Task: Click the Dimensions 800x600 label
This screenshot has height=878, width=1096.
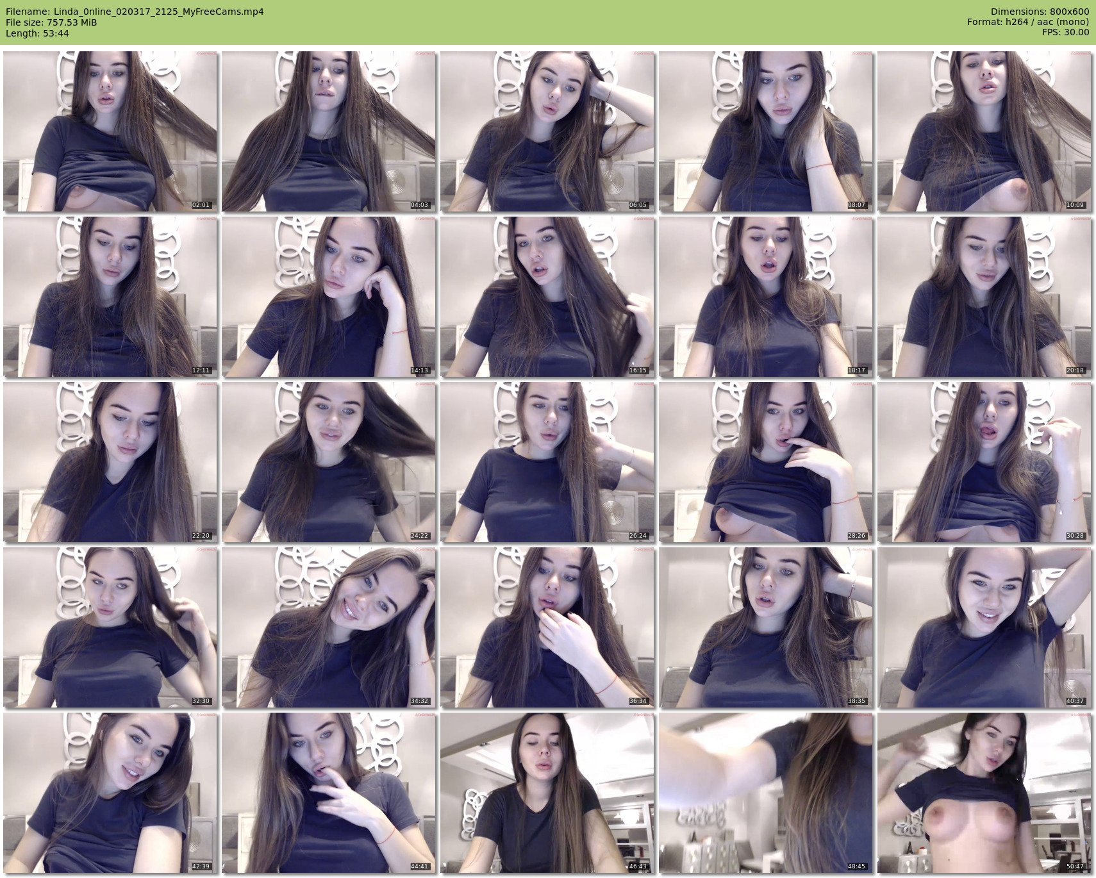Action: (x=1040, y=12)
